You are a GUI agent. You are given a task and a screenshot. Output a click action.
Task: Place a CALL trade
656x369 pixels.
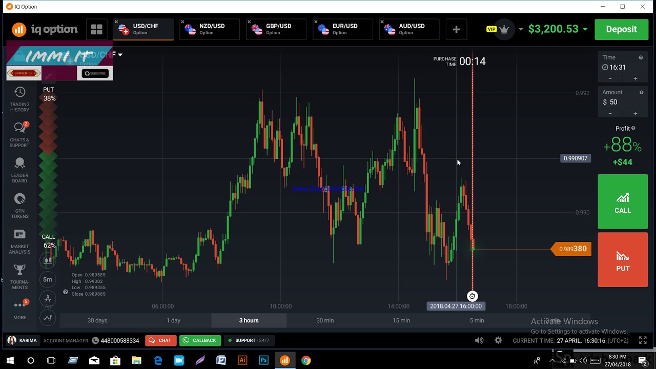click(623, 201)
